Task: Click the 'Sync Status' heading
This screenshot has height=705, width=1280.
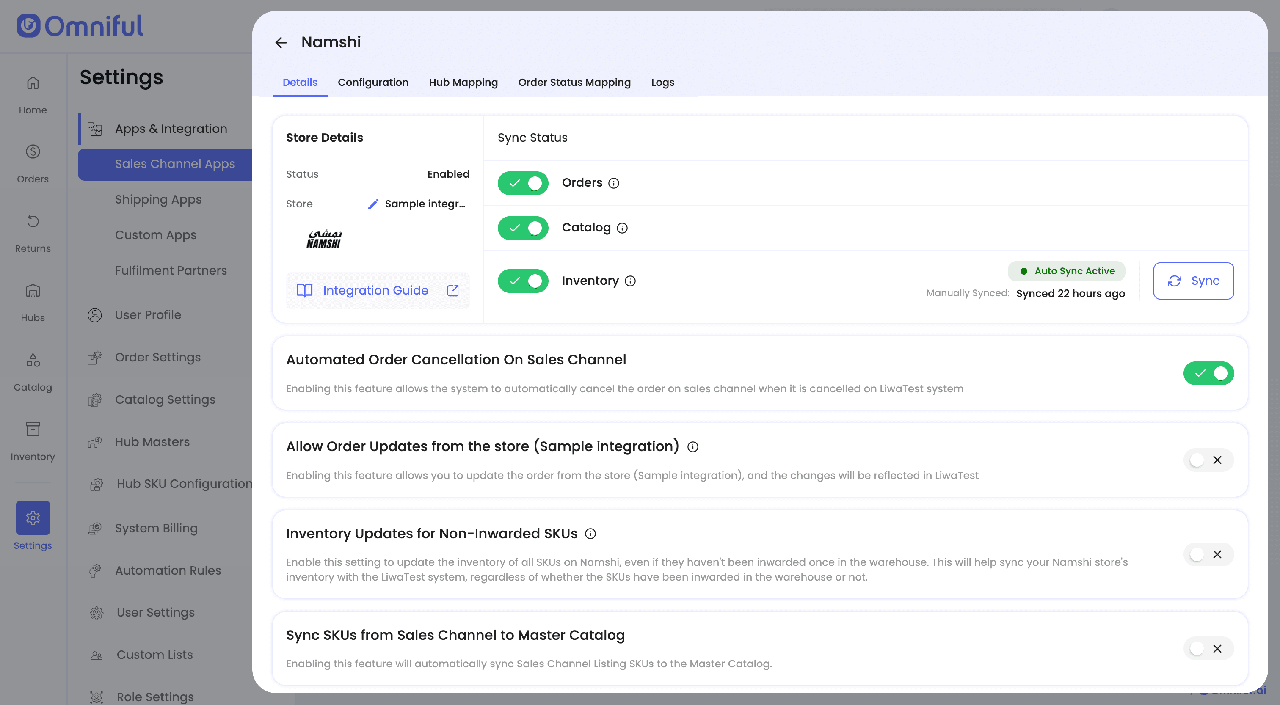Action: 532,138
